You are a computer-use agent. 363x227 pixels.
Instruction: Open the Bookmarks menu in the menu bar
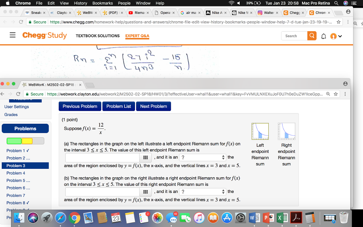click(102, 3)
